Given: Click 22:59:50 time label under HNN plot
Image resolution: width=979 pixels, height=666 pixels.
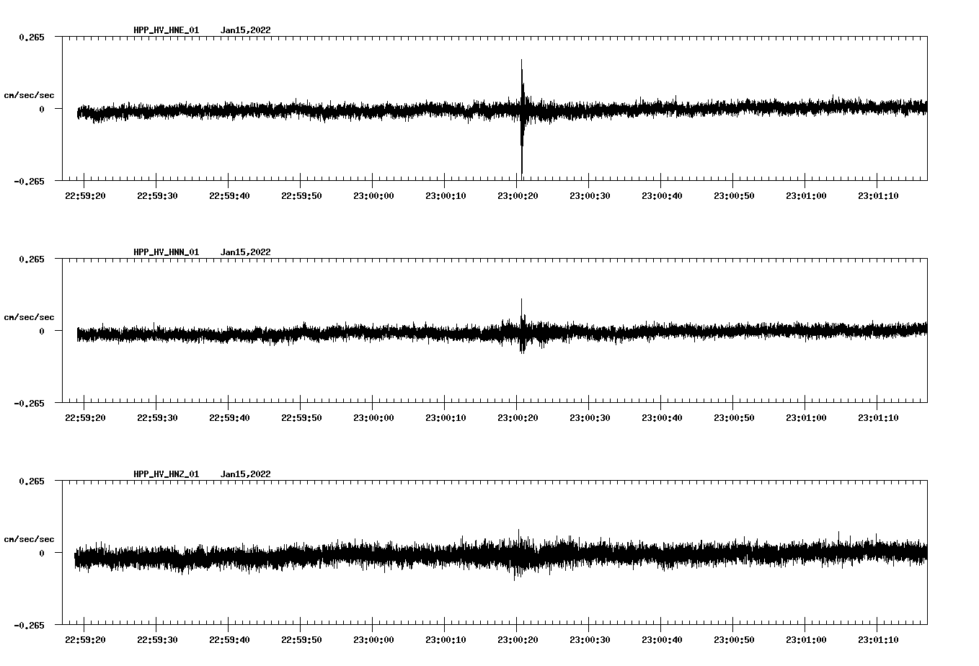Looking at the screenshot, I should [x=301, y=418].
